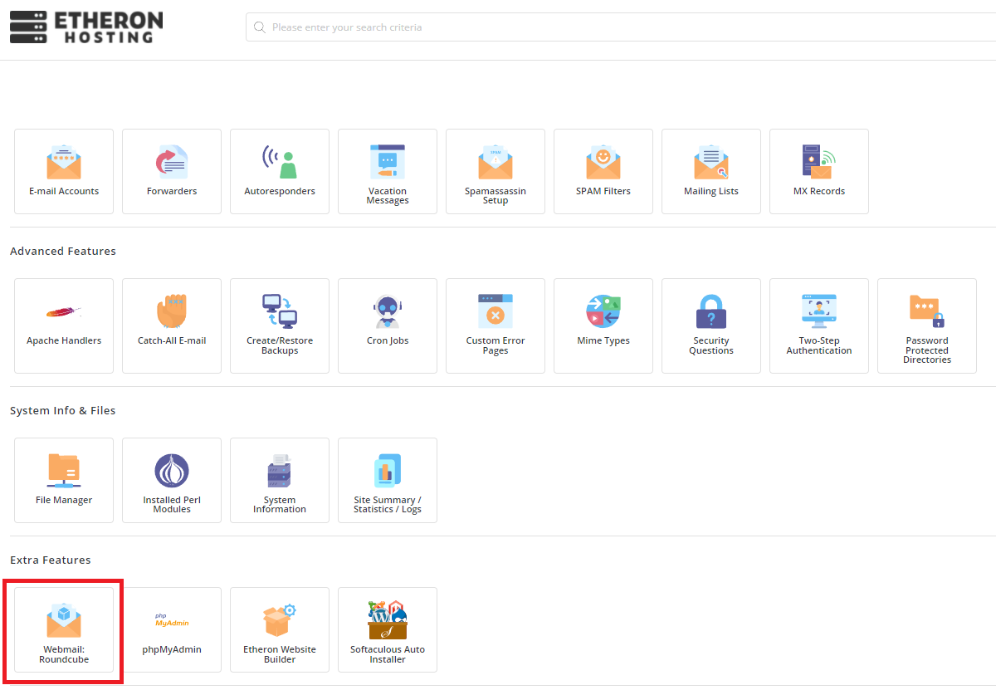Open Spamassassin Setup
The image size is (996, 690).
coord(496,171)
